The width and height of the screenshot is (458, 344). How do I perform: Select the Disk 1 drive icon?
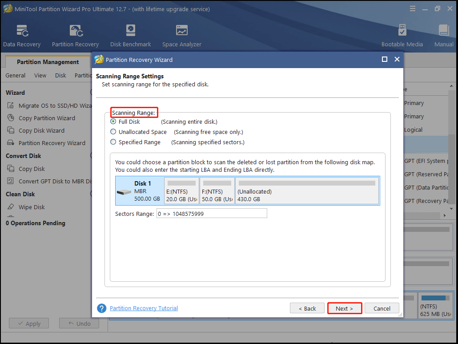(124, 192)
